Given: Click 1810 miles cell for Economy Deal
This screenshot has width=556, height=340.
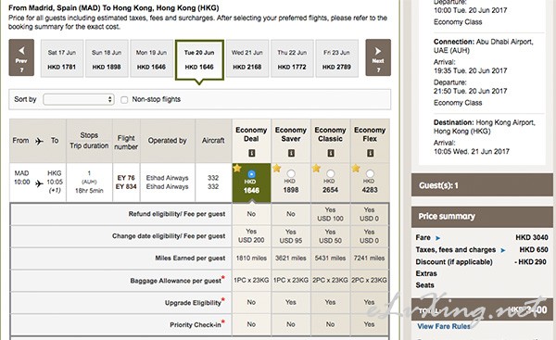Looking at the screenshot, I should coord(251,258).
